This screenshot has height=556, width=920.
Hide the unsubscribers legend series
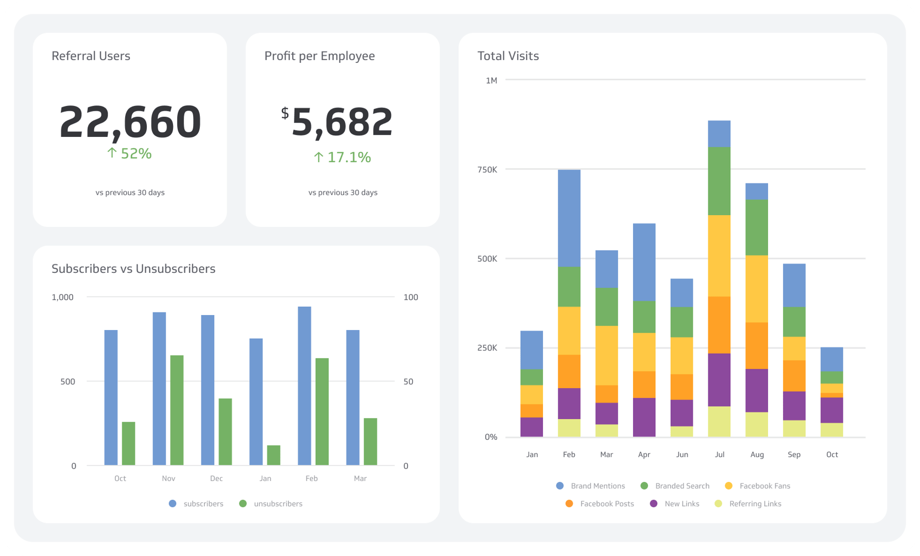271,504
